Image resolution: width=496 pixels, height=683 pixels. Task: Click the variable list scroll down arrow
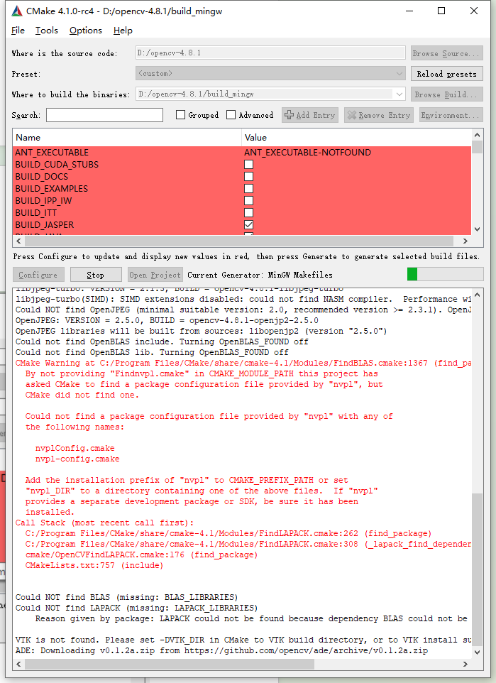point(478,229)
